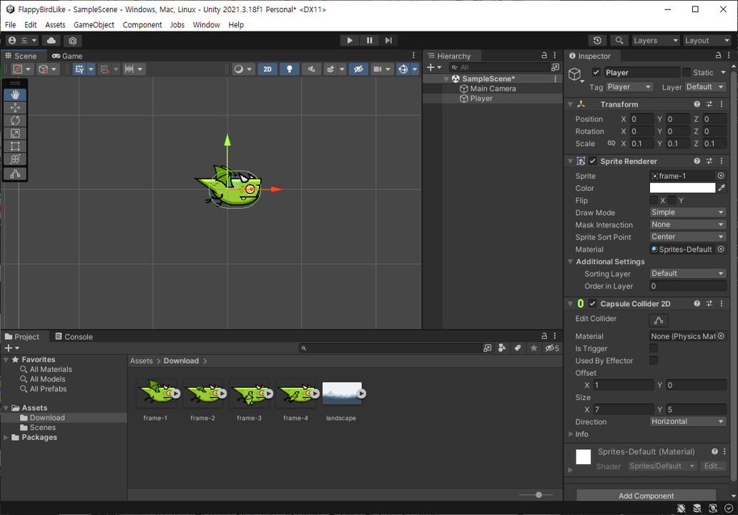This screenshot has width=738, height=515.
Task: Open the Layers dropdown in toolbar
Action: tap(655, 41)
